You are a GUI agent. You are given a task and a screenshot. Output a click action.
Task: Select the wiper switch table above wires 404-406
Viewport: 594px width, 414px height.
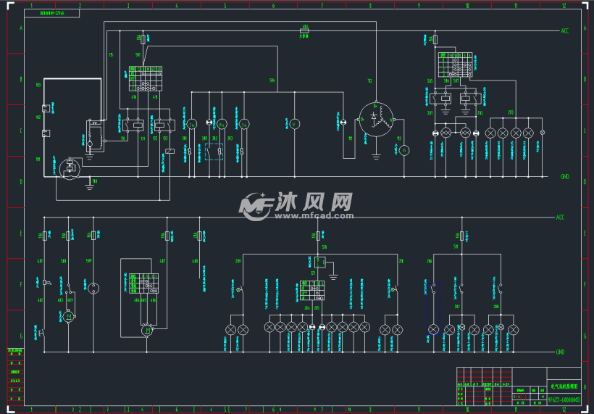[143, 283]
